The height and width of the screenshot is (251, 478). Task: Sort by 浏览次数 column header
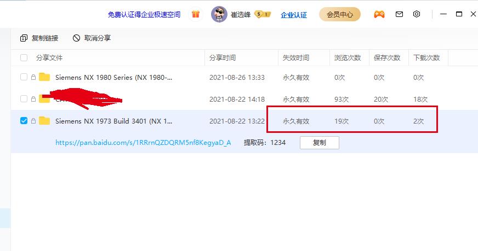tap(348, 58)
